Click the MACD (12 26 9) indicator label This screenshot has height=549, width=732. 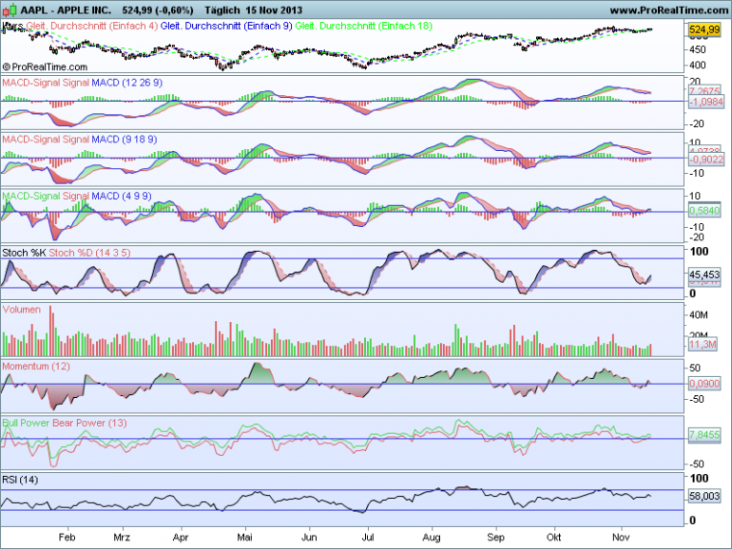pyautogui.click(x=127, y=83)
